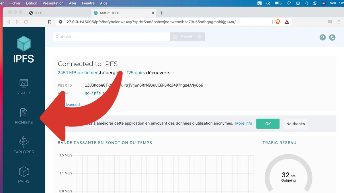
Task: Click the 125 pairs link
Action: pyautogui.click(x=136, y=73)
